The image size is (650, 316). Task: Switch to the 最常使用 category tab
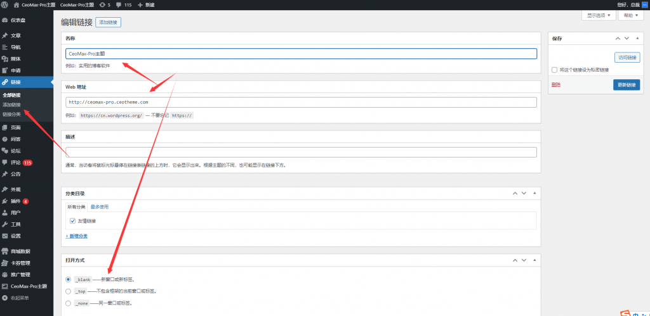pos(99,206)
